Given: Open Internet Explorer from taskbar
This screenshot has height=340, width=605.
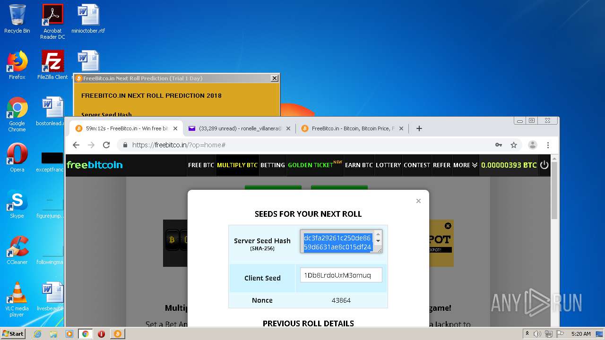Looking at the screenshot, I should pyautogui.click(x=37, y=334).
